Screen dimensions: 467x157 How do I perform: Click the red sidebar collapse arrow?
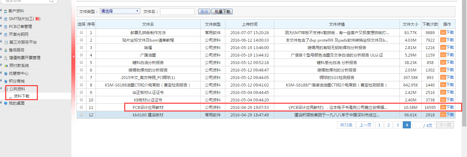coord(73,57)
